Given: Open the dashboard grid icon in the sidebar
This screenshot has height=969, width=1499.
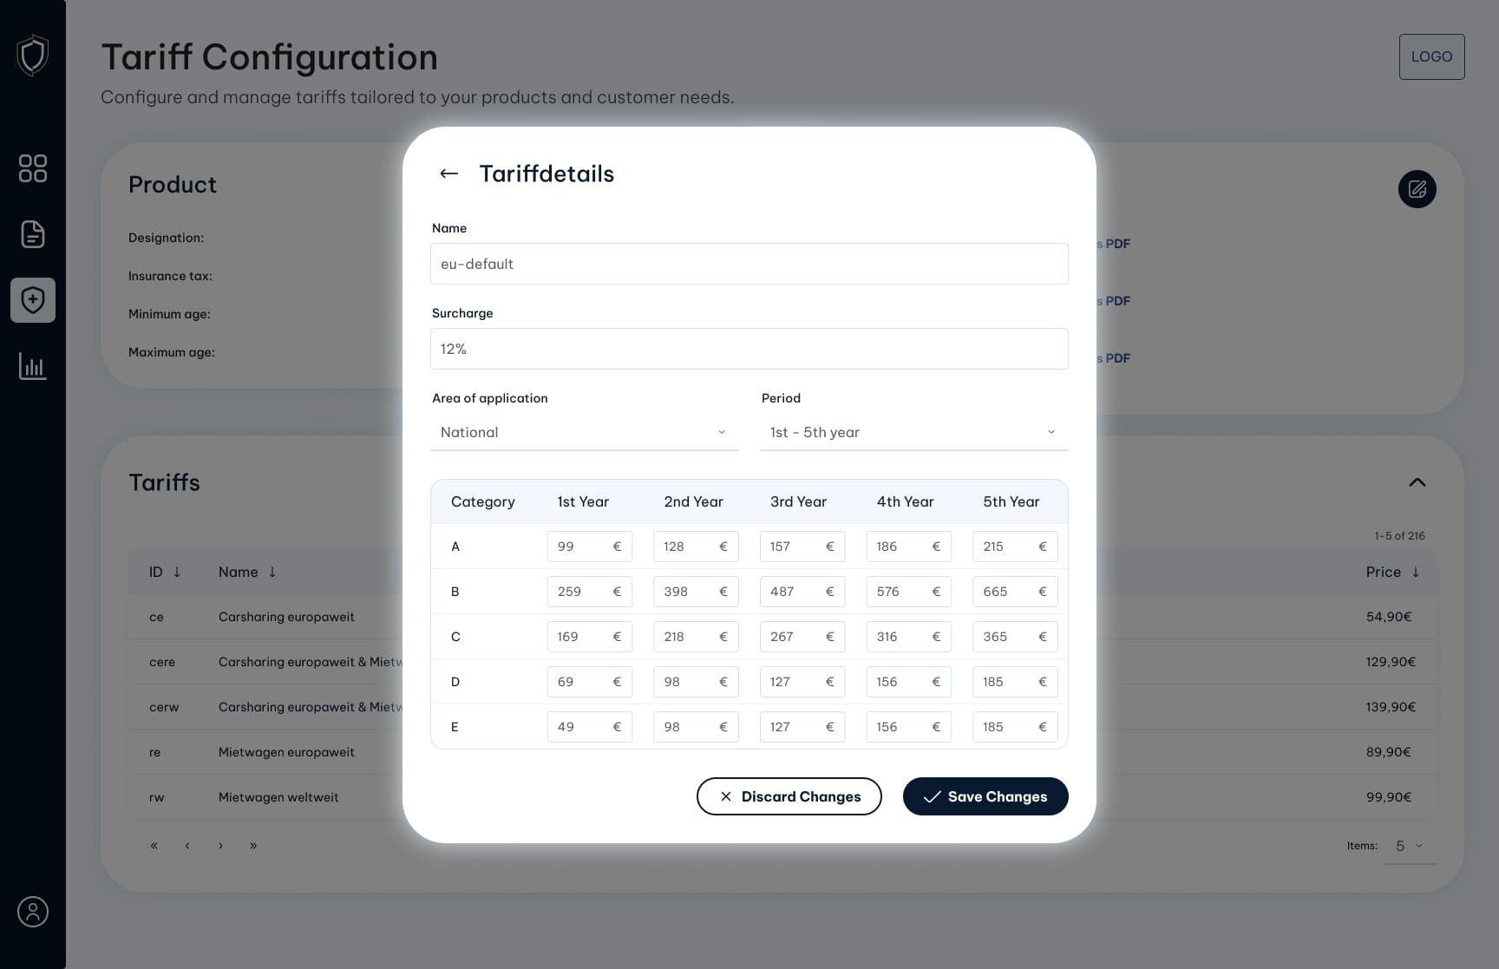Looking at the screenshot, I should 33,168.
